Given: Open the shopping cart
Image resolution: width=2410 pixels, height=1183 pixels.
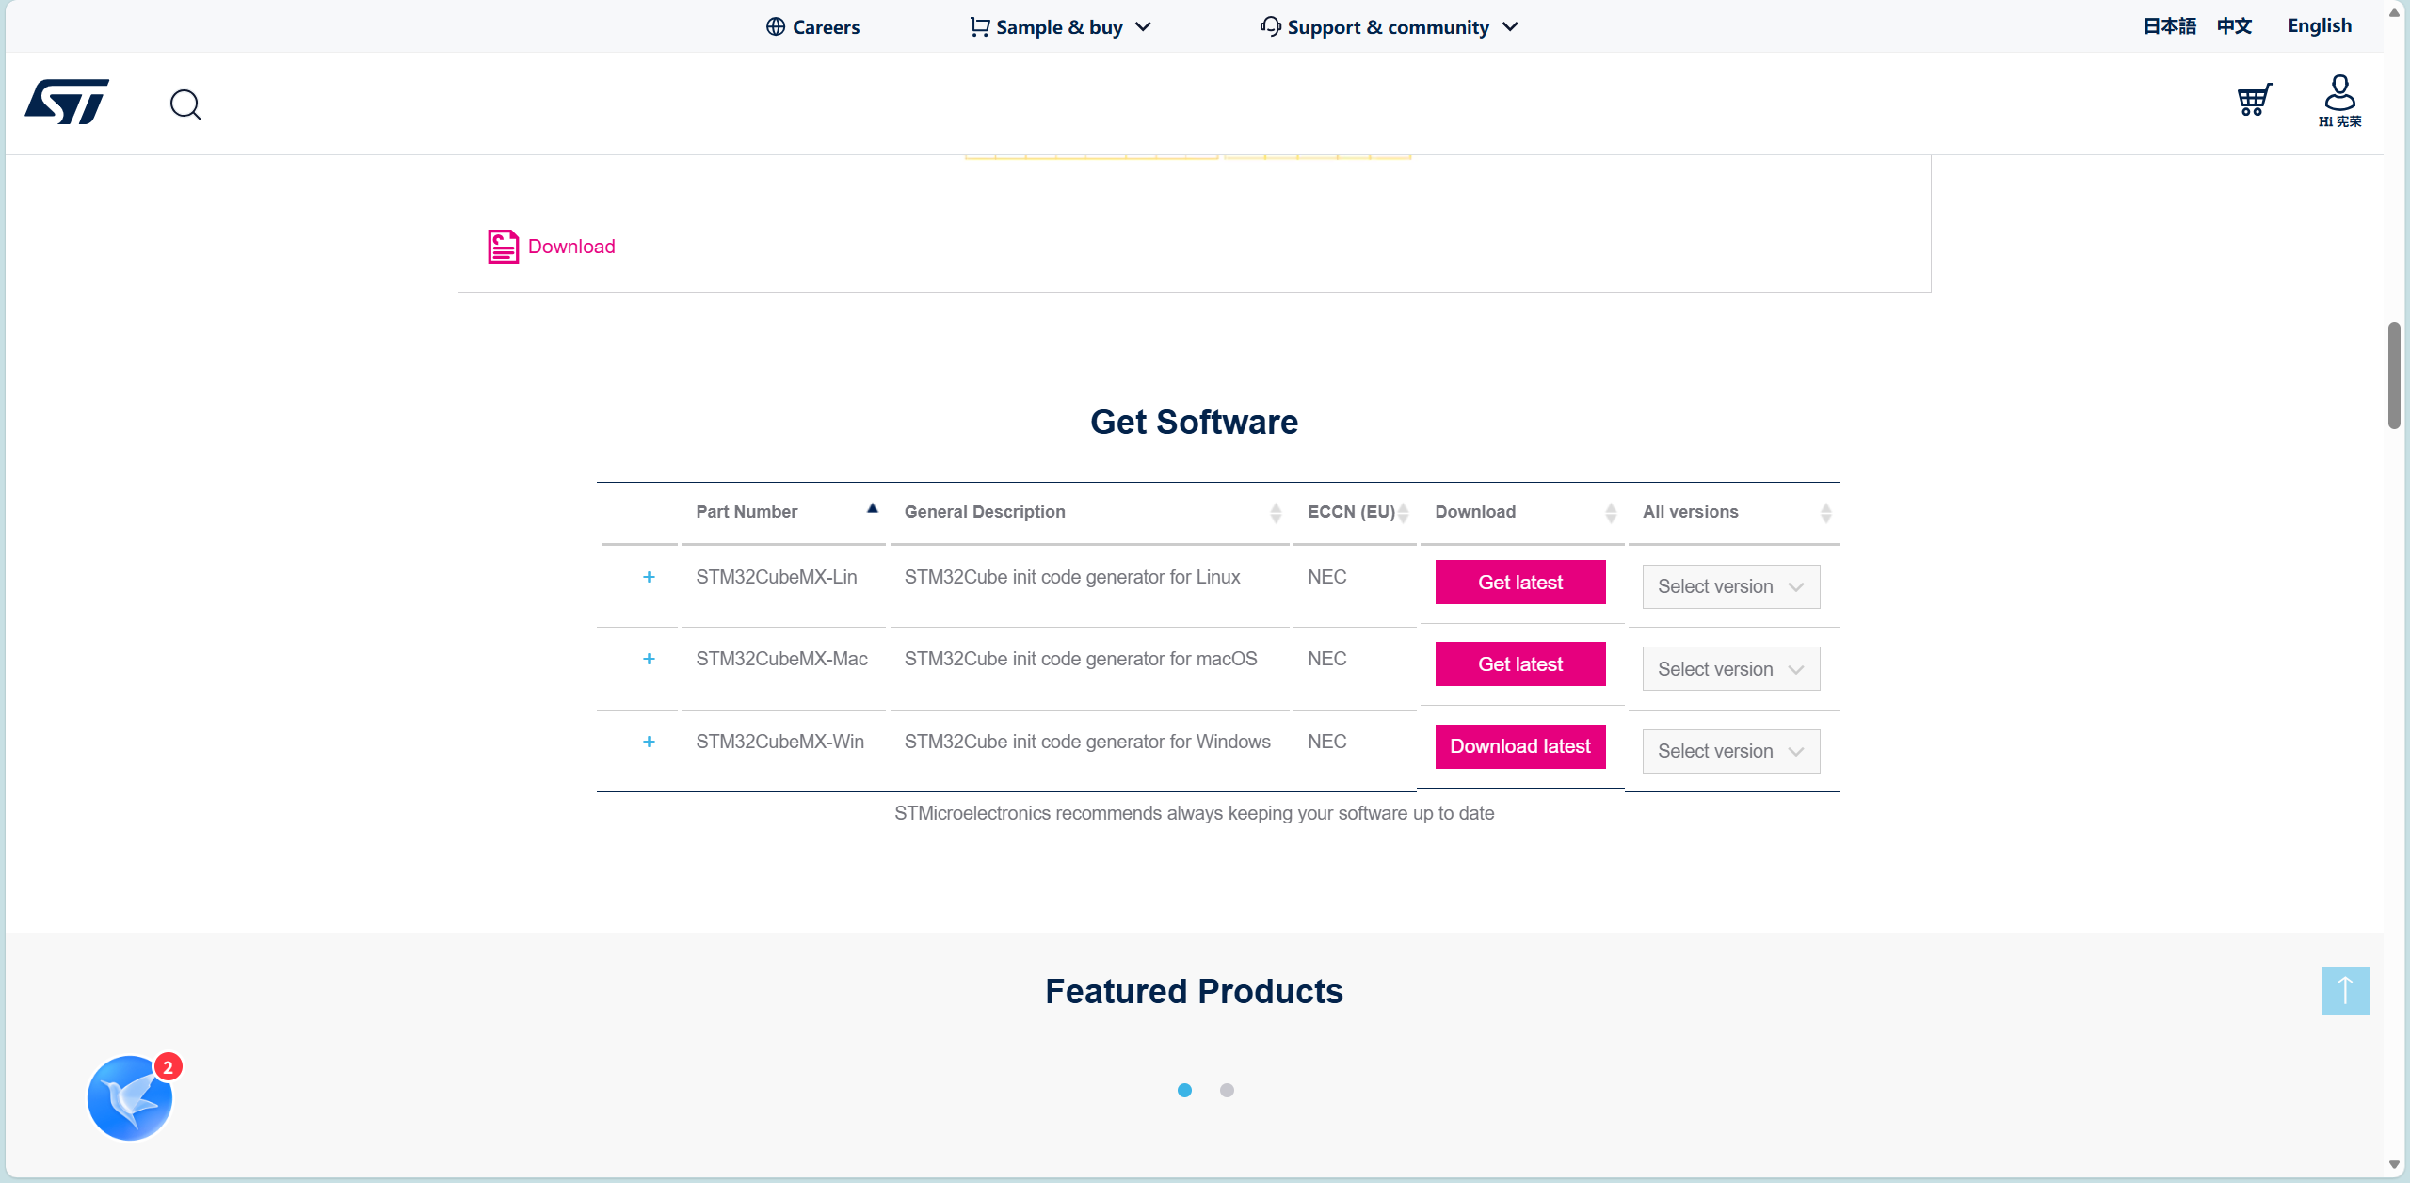Looking at the screenshot, I should click(x=2255, y=100).
